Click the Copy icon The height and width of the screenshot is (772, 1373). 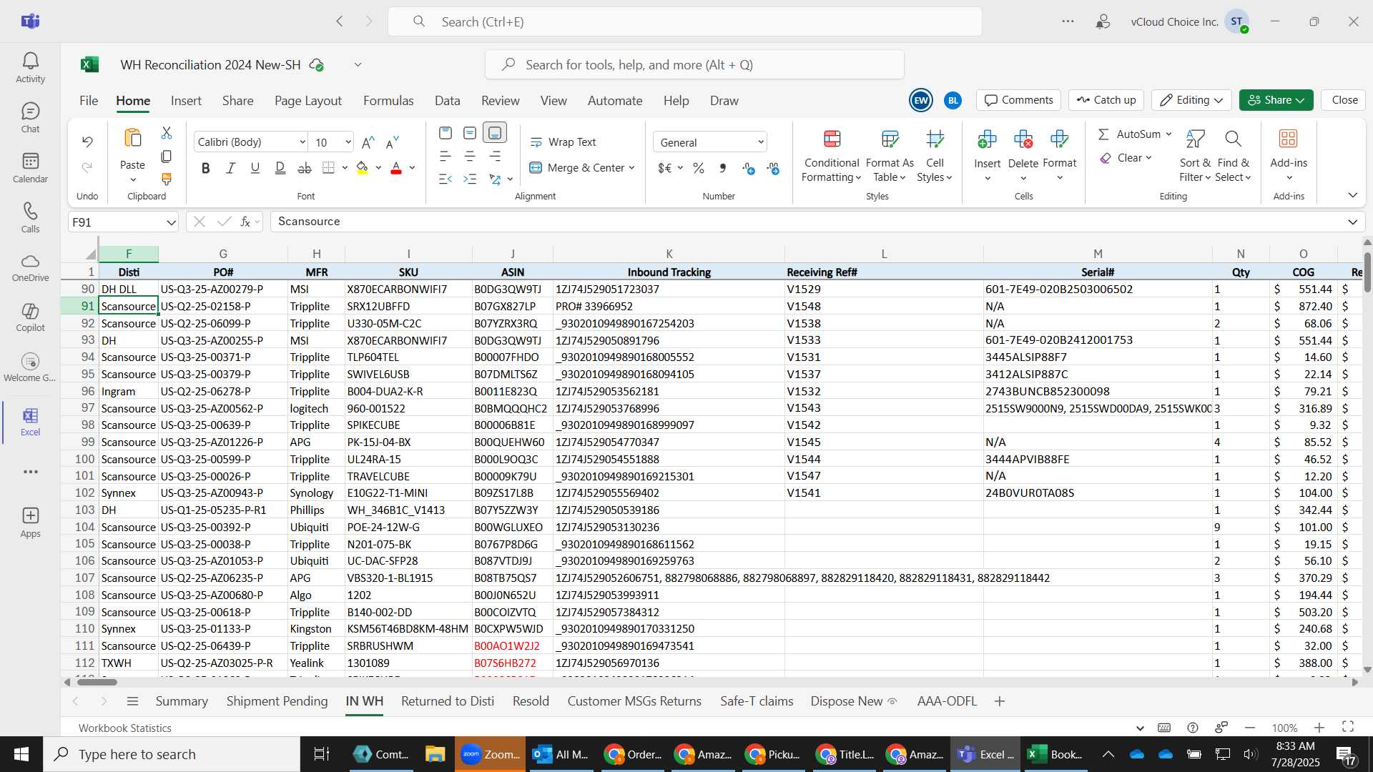167,156
